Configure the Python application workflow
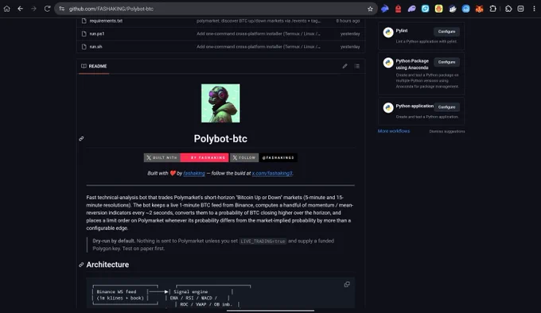Image resolution: width=541 pixels, height=313 pixels. (x=446, y=107)
